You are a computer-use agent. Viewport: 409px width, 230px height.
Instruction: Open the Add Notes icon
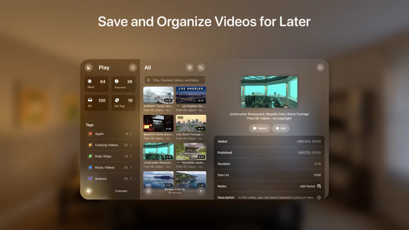(x=319, y=186)
